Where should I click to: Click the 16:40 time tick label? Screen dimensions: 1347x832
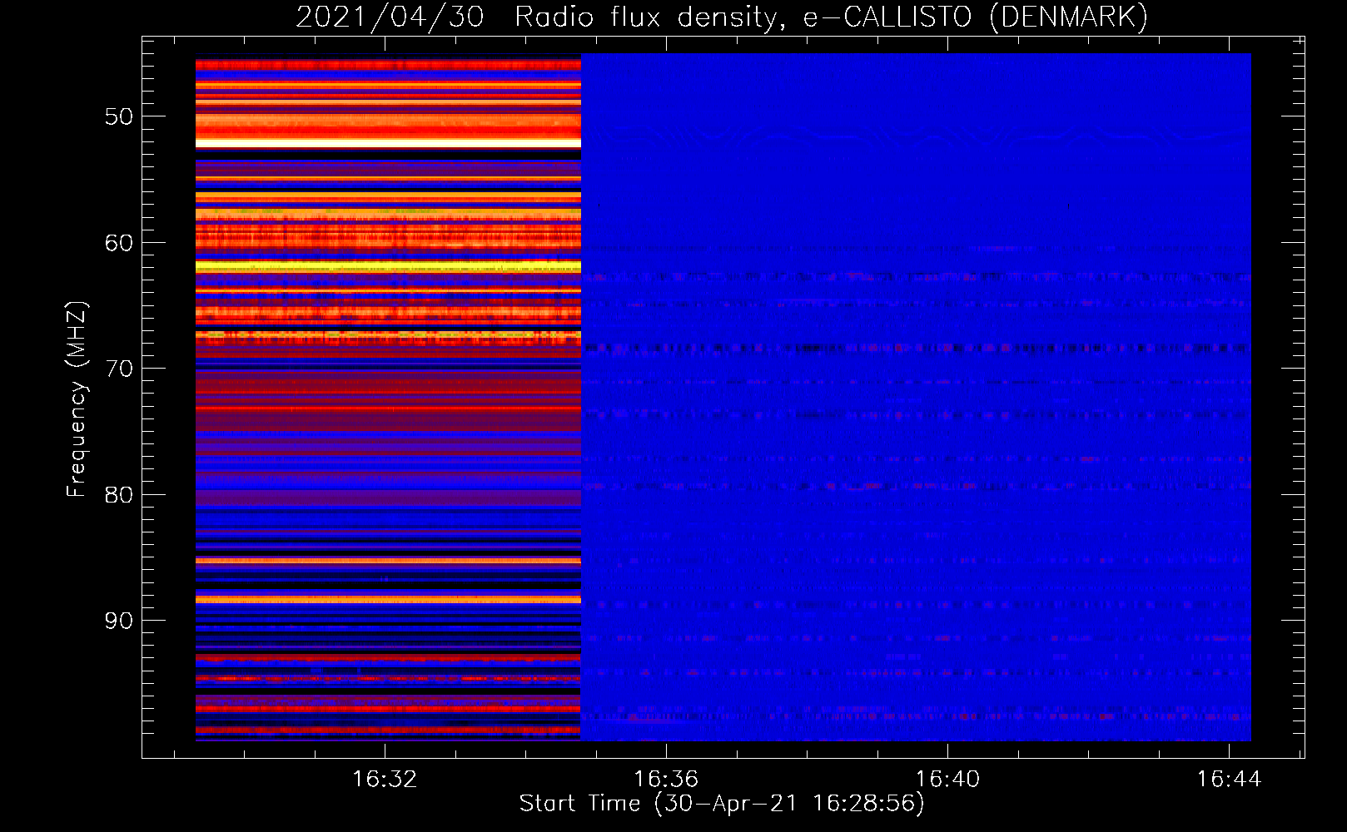[947, 780]
